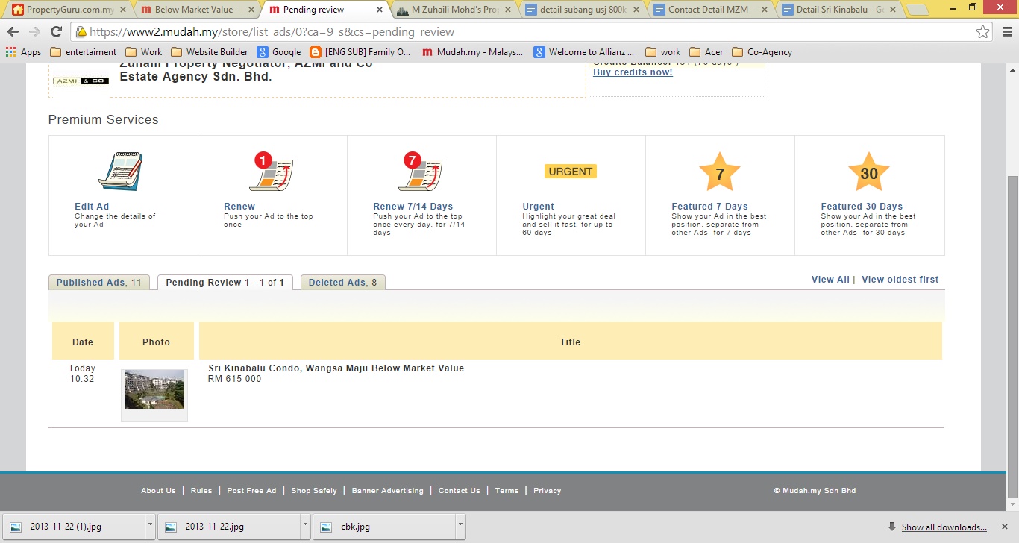The width and height of the screenshot is (1019, 543).
Task: Click the Title column header
Action: pos(570,342)
